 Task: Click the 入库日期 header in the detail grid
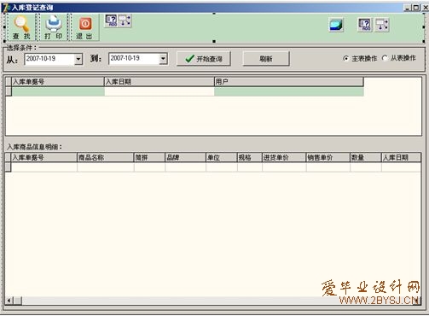(x=401, y=157)
